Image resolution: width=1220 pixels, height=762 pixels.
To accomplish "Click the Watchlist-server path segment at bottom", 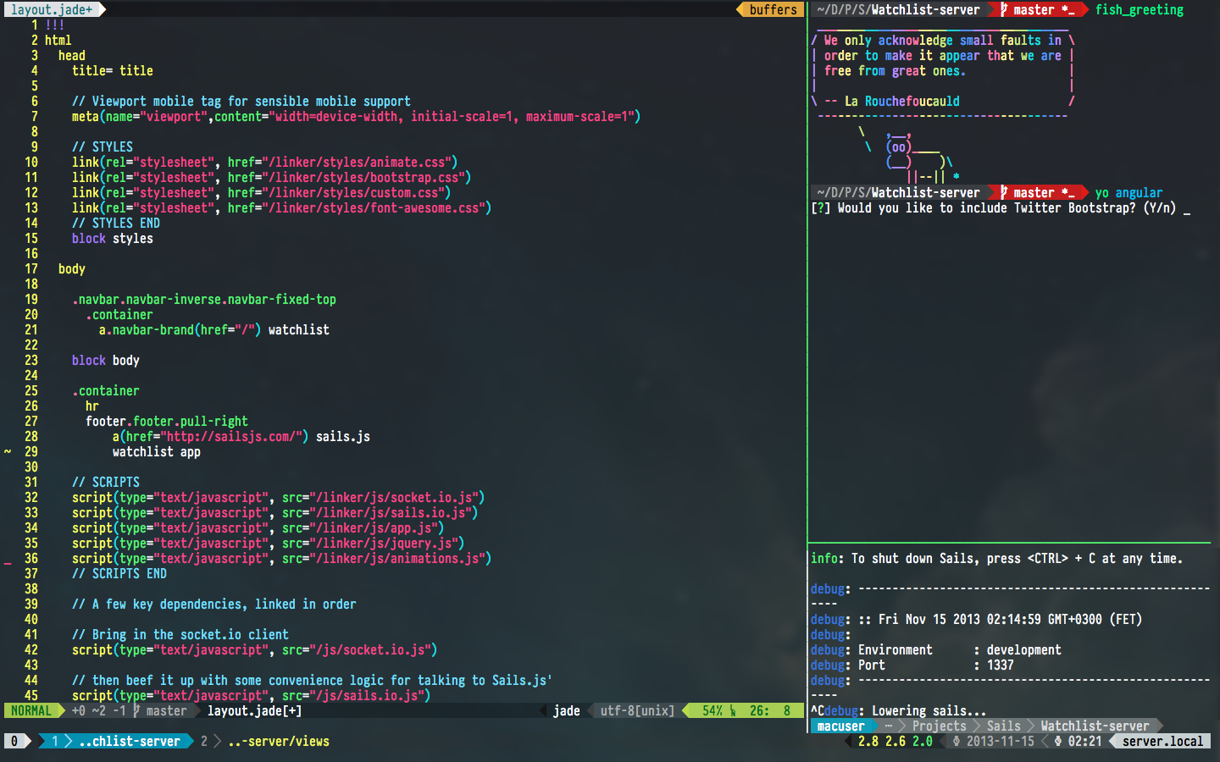I will coord(1095,726).
